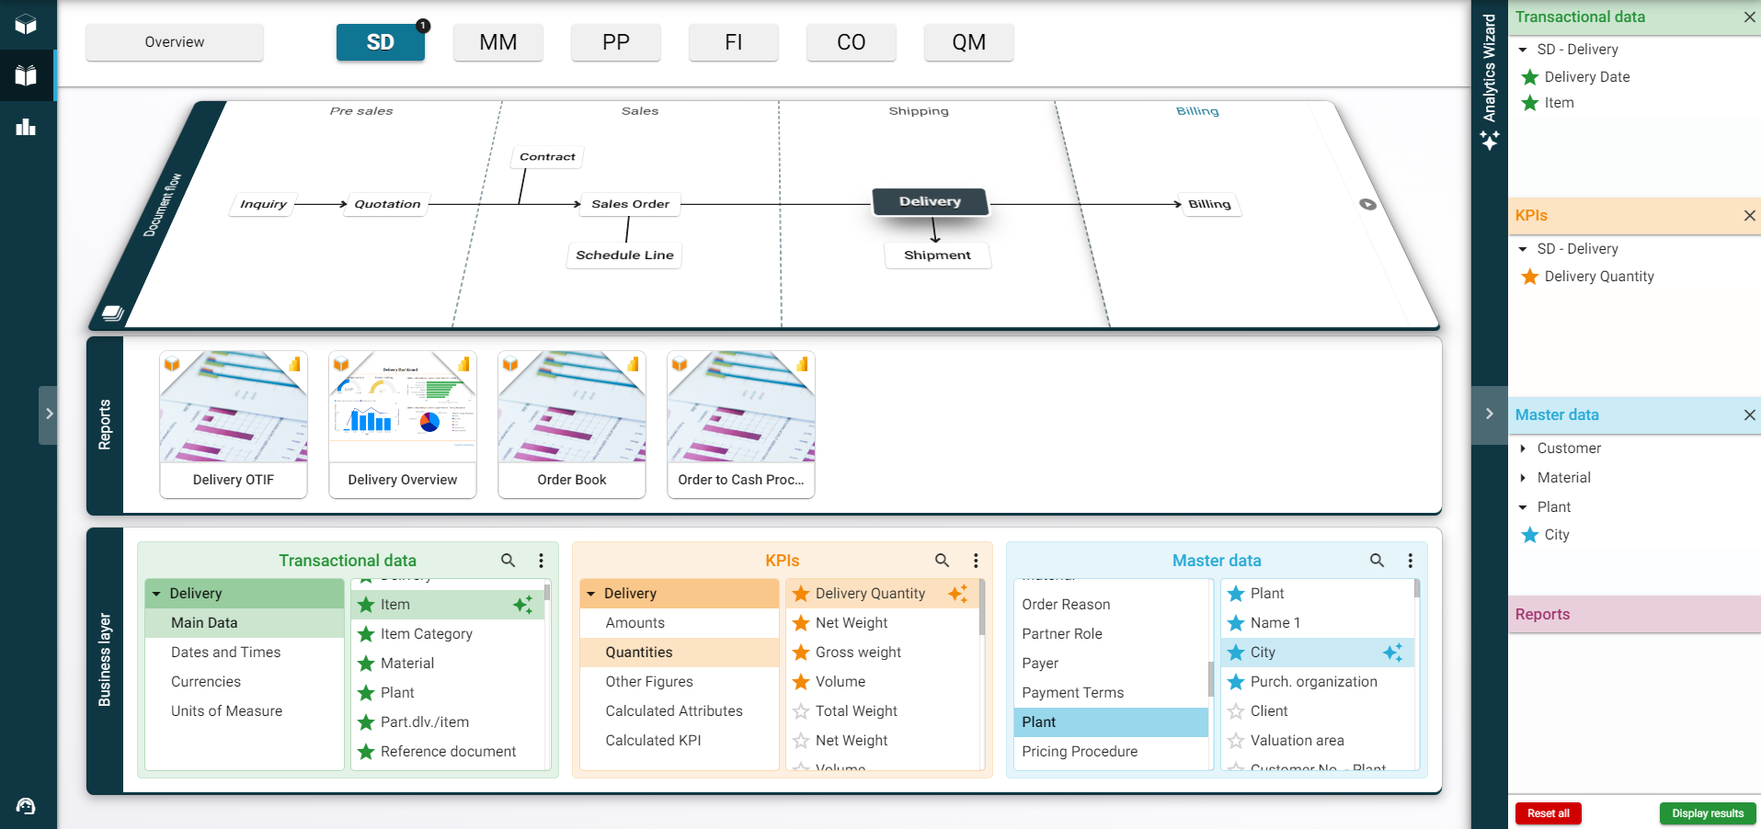
Task: Click the Analytics Wizard sparkle icon
Action: tap(1490, 141)
